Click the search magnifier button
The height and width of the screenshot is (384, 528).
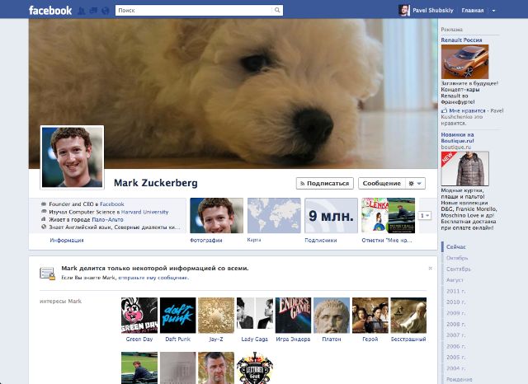277,10
